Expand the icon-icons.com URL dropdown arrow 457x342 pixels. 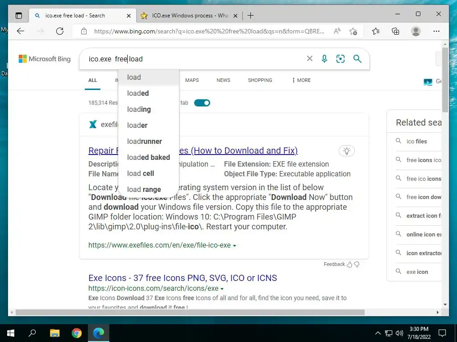222,289
